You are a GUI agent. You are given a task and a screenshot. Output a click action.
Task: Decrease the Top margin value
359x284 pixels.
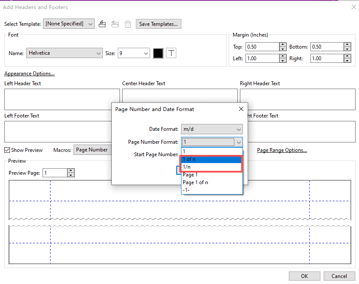(x=283, y=49)
